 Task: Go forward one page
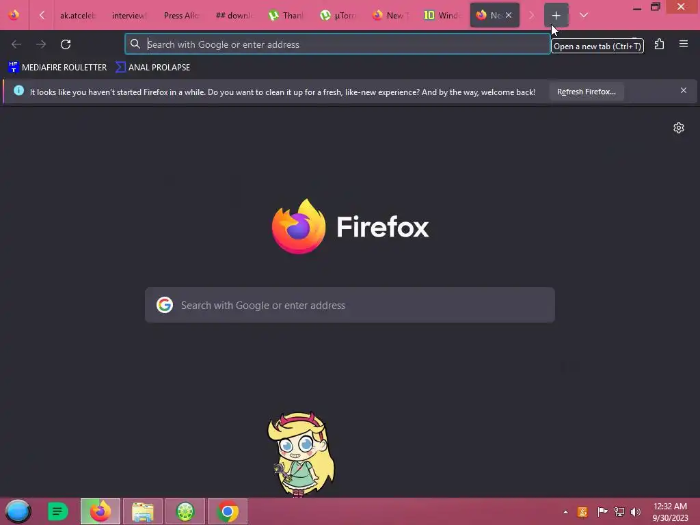(41, 44)
